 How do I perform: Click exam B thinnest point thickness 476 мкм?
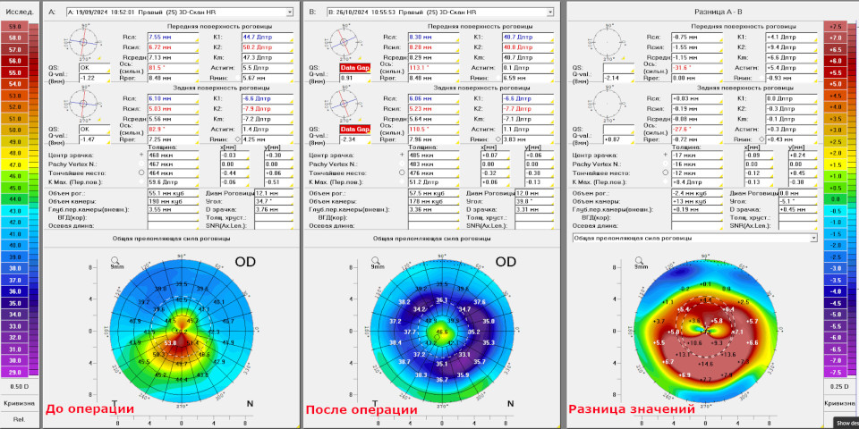[x=433, y=172]
